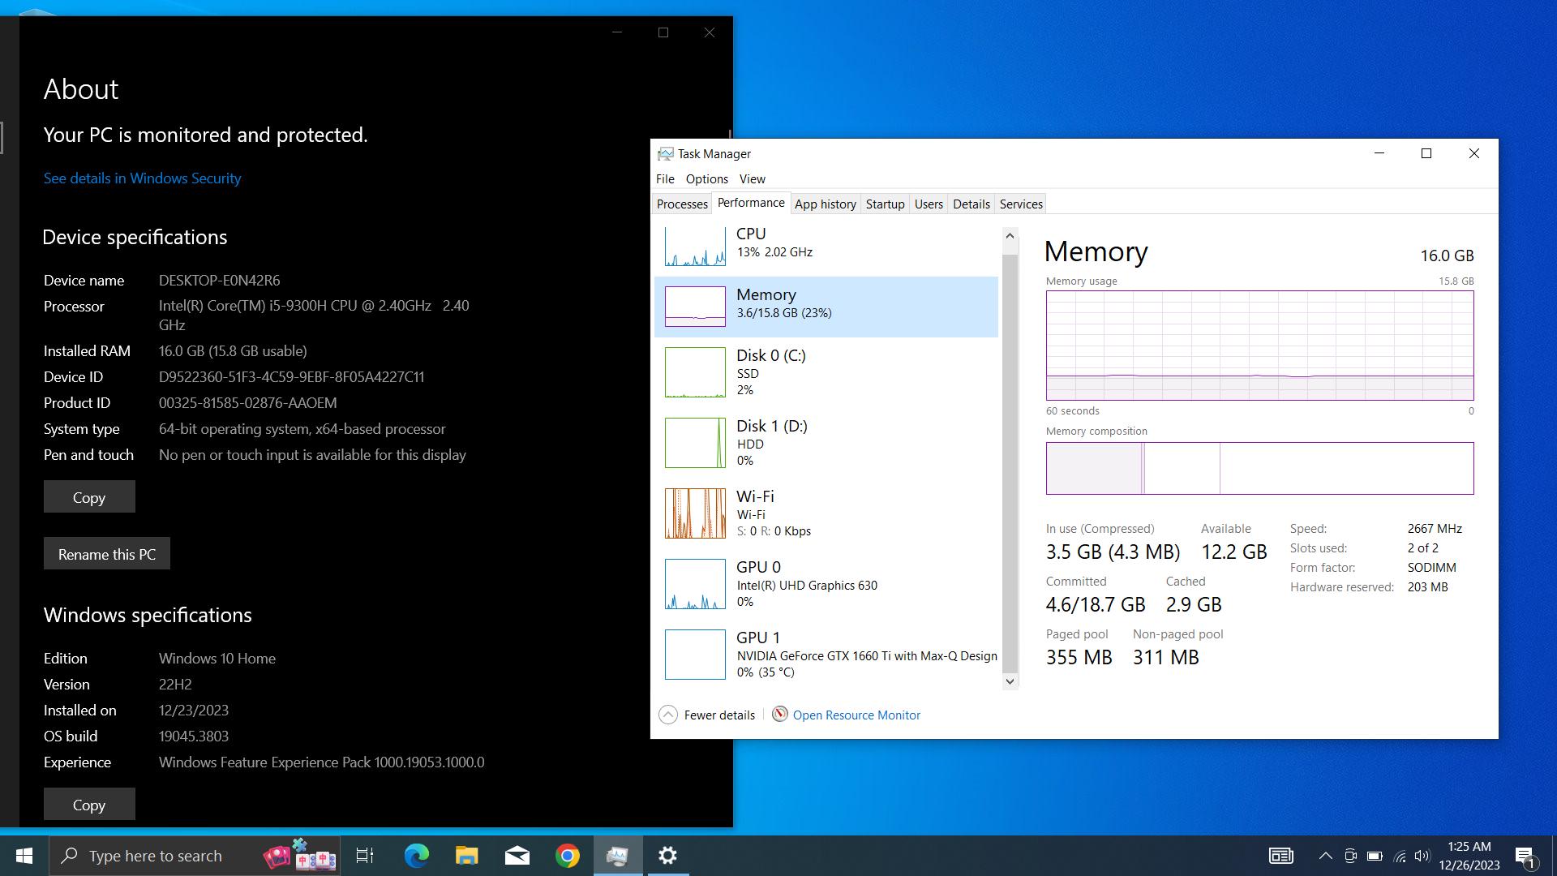
Task: Click the Memory composition bar
Action: coord(1259,468)
